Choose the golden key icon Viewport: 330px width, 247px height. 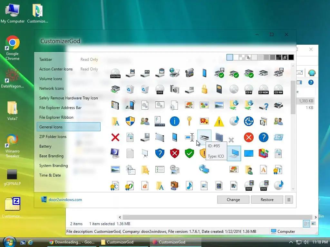point(189,121)
